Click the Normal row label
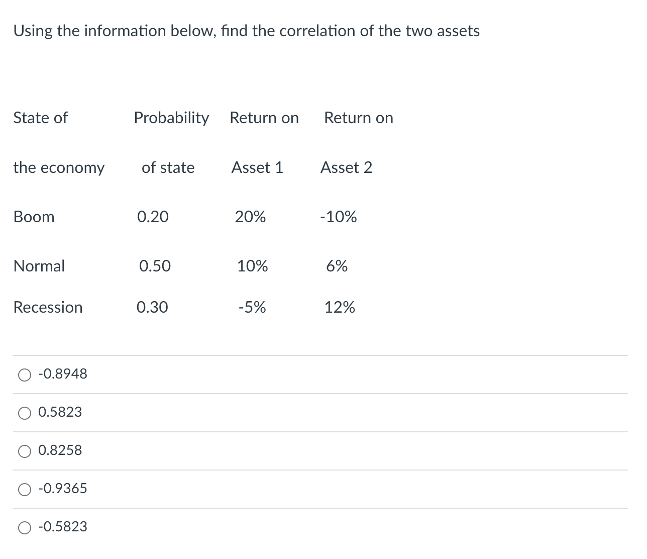 [39, 266]
